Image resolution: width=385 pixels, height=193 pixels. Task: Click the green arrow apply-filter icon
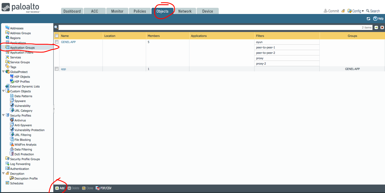point(376,27)
